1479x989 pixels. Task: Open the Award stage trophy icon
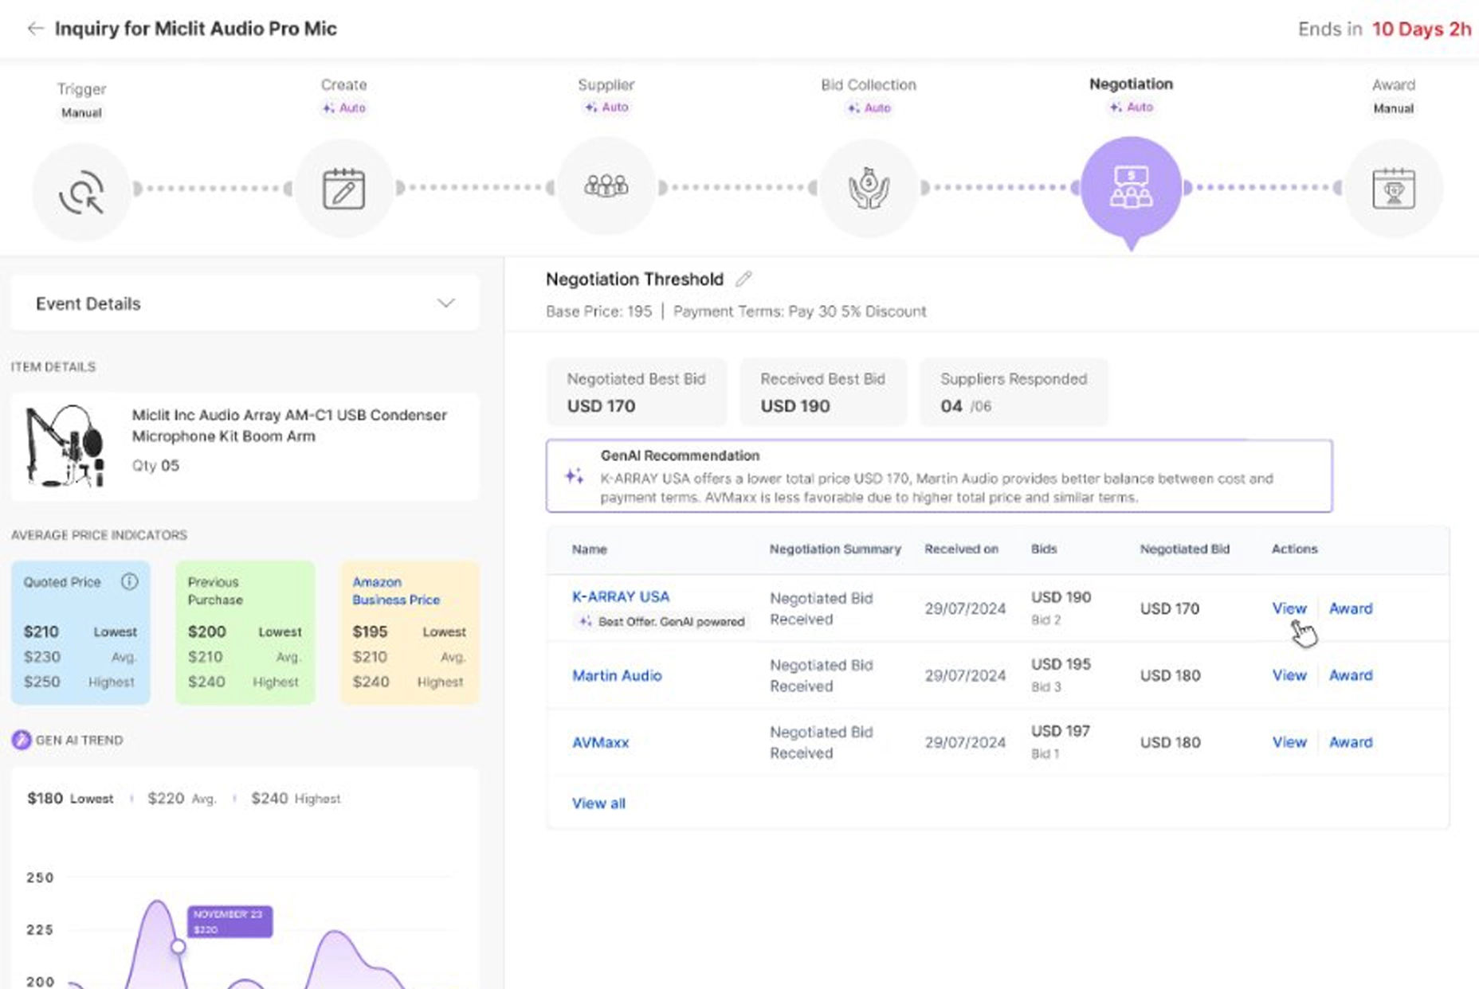(x=1393, y=189)
